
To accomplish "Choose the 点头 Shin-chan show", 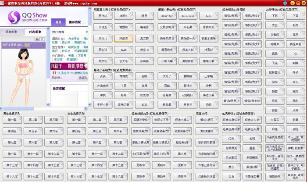I will pos(103,76).
